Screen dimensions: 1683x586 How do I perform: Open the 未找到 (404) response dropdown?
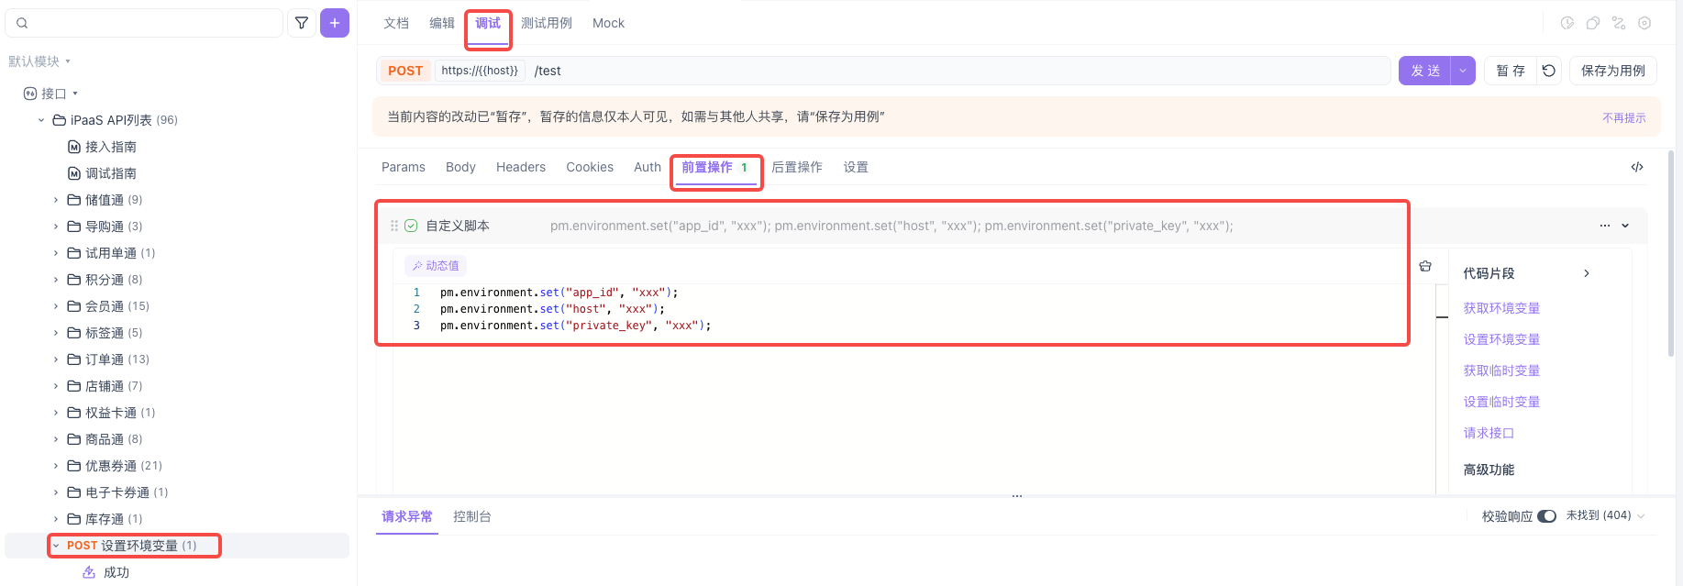coord(1605,516)
